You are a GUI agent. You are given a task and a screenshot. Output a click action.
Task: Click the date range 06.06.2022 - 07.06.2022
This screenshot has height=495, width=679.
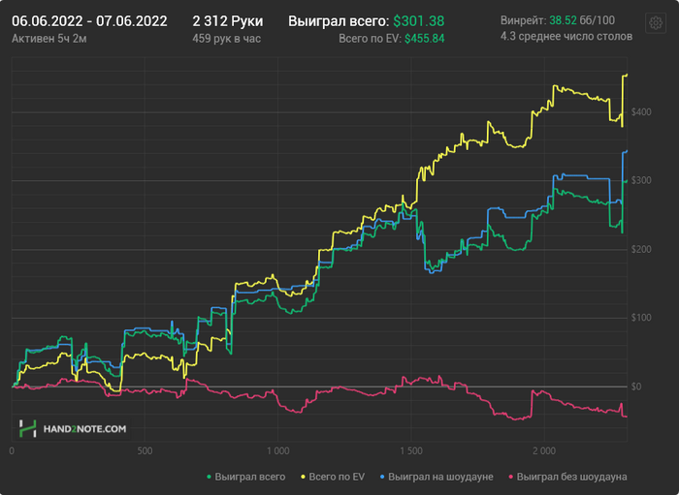pos(89,21)
